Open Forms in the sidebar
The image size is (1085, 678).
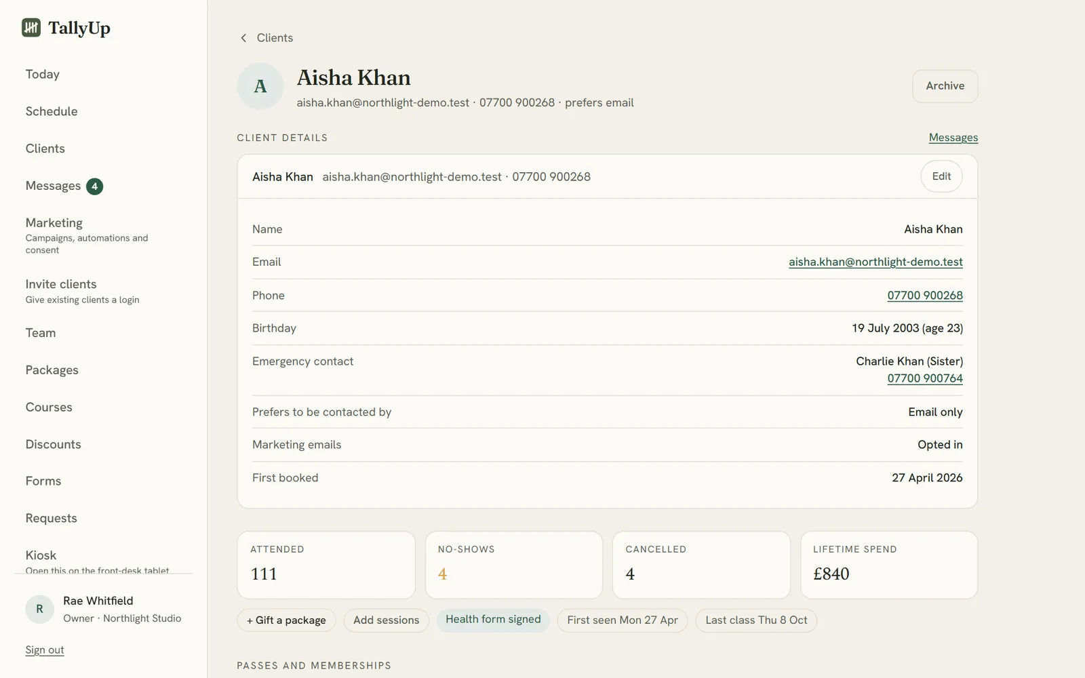43,481
